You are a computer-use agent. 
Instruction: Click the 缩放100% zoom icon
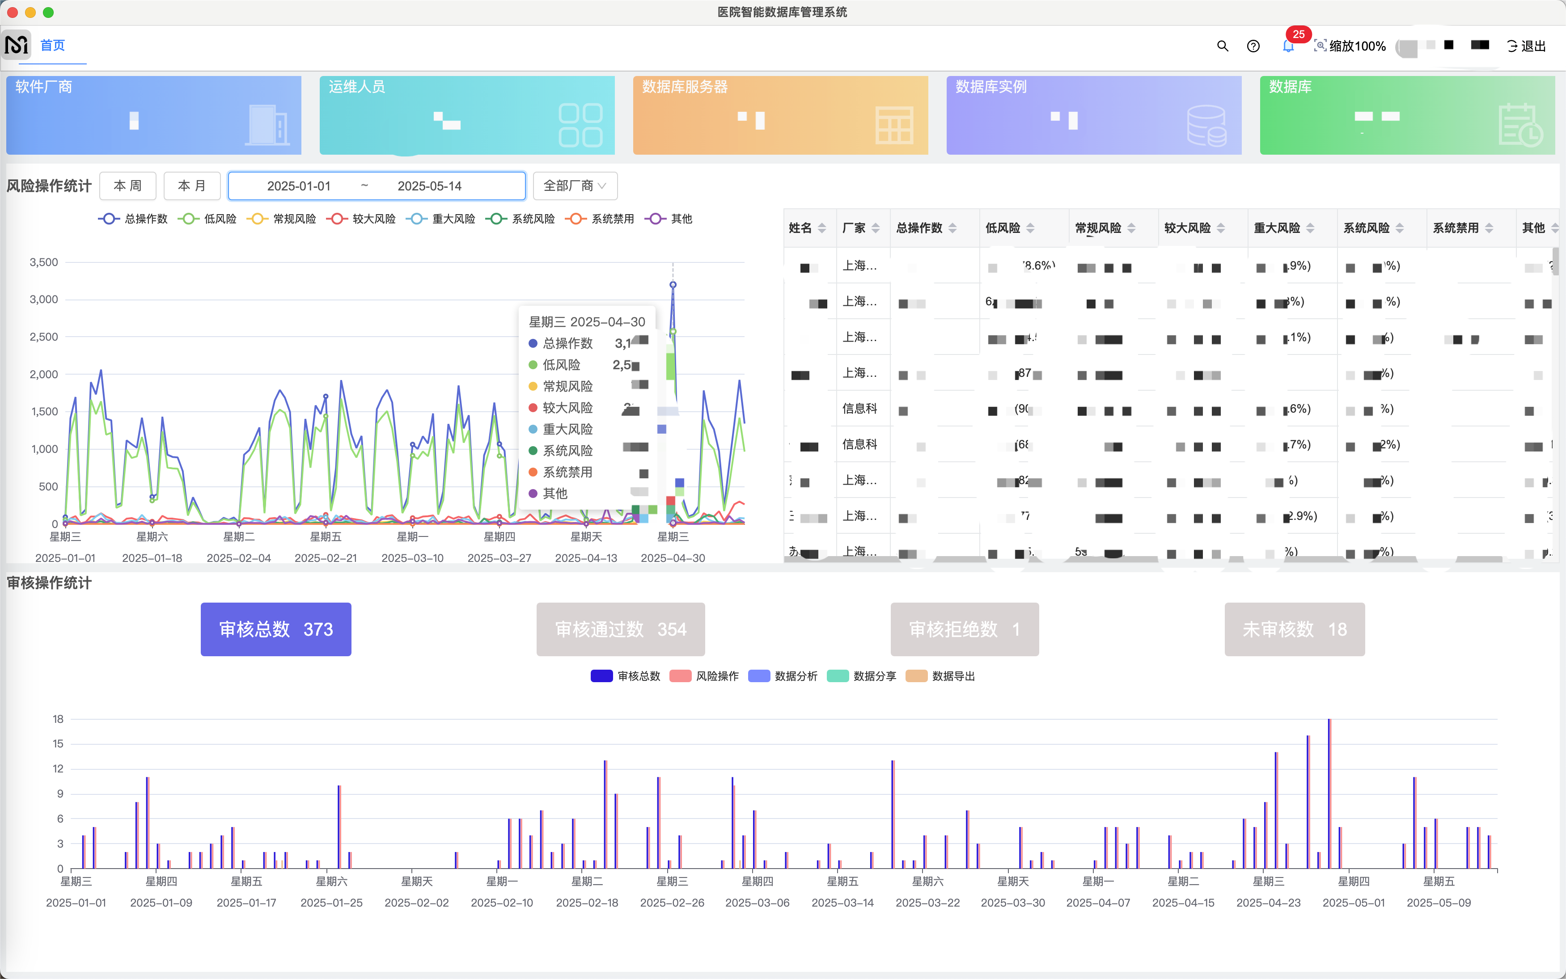pyautogui.click(x=1320, y=46)
